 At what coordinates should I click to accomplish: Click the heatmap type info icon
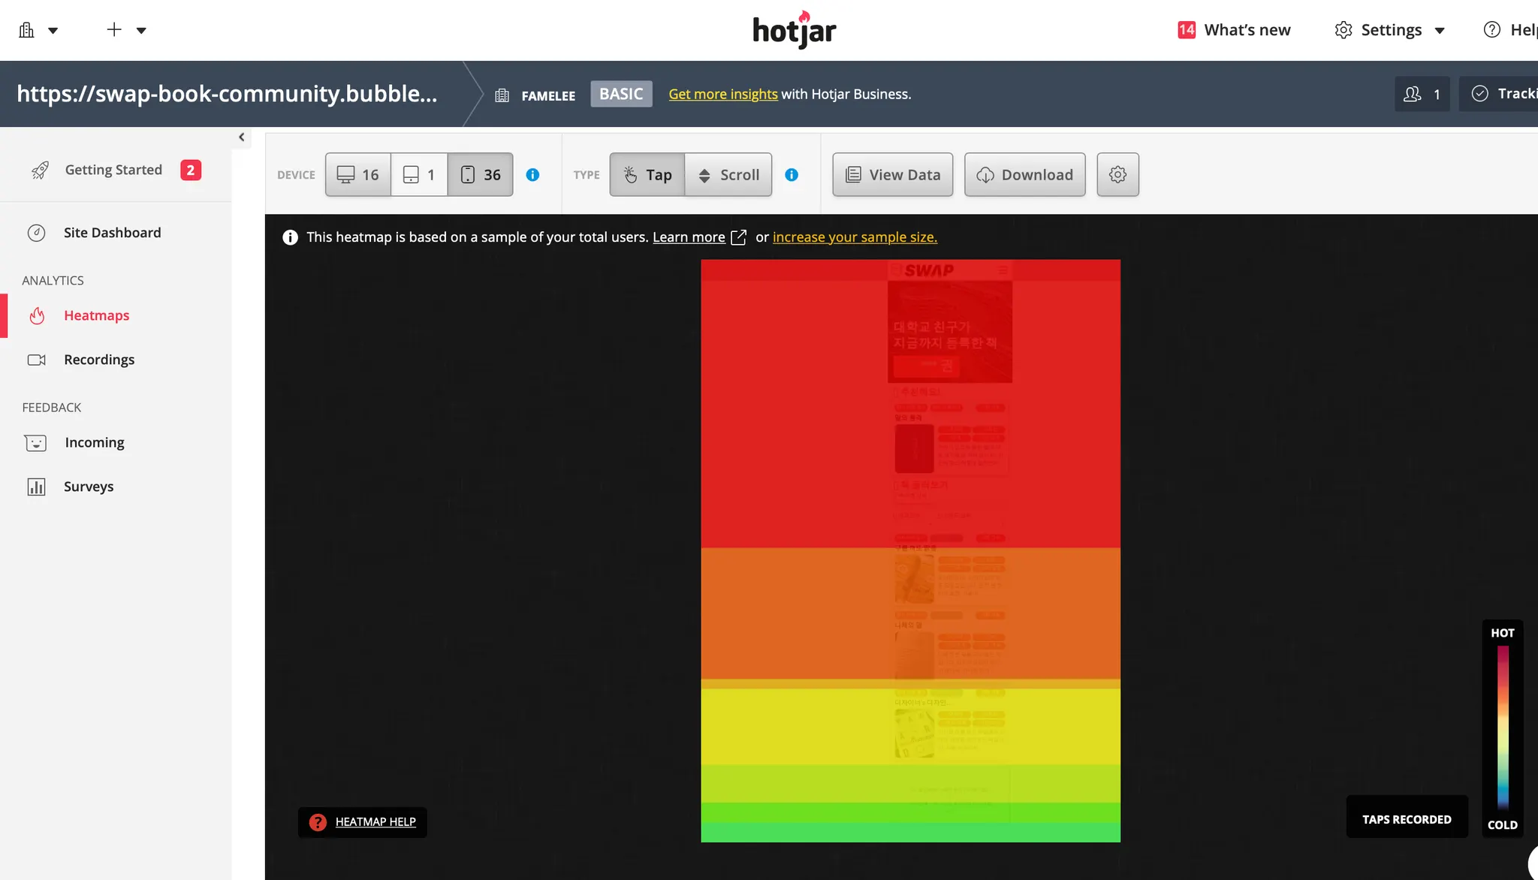tap(792, 175)
